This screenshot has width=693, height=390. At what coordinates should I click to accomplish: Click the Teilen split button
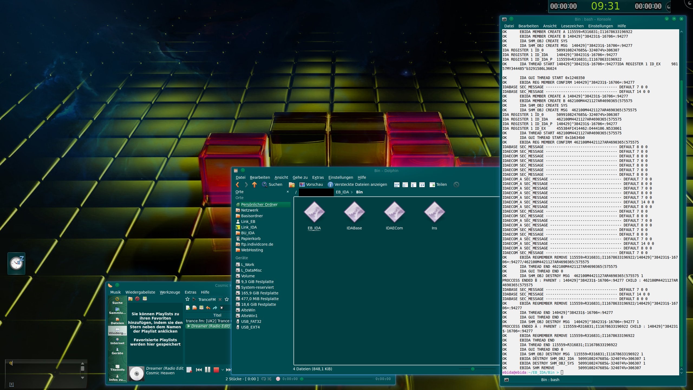coord(438,184)
